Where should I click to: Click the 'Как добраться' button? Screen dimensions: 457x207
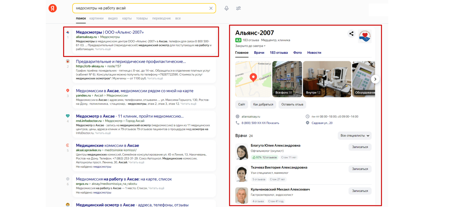(263, 104)
